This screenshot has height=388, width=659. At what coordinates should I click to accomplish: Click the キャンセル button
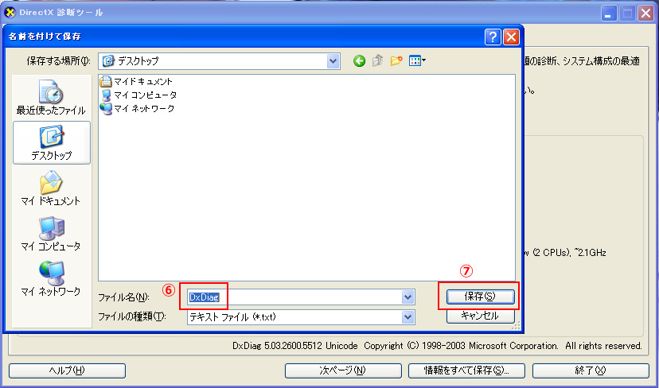click(481, 316)
